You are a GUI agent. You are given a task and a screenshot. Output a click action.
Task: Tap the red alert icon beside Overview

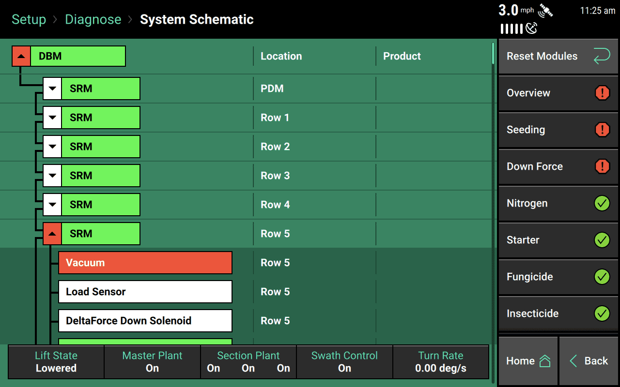coord(602,93)
